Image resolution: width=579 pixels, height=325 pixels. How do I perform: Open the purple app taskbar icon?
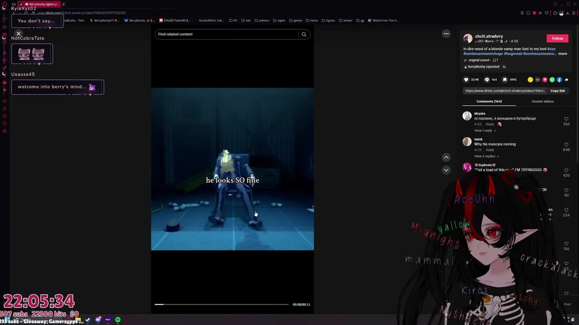(x=108, y=320)
